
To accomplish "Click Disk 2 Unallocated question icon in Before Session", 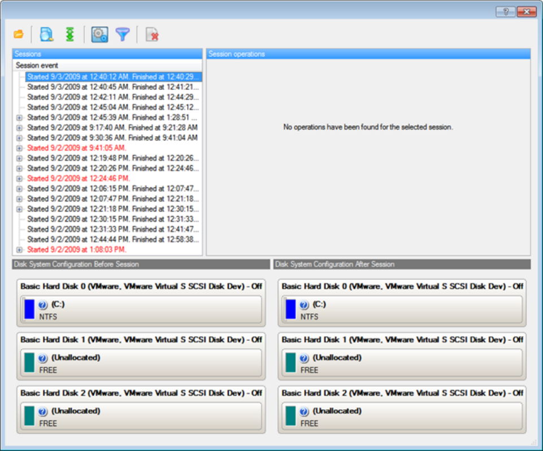I will pos(42,411).
